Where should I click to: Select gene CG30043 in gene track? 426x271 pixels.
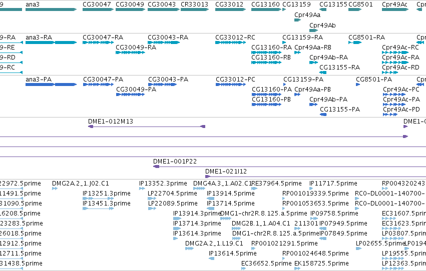pyautogui.click(x=164, y=9)
